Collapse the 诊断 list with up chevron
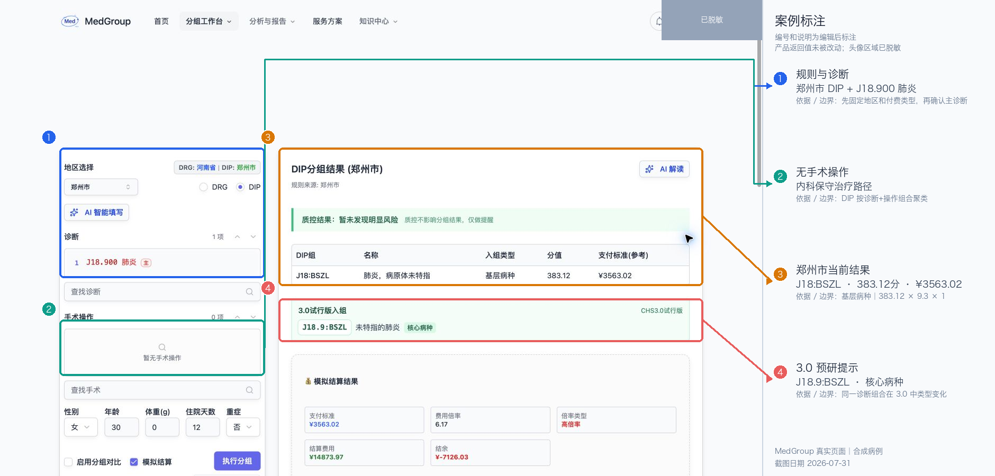Image resolution: width=995 pixels, height=476 pixels. pyautogui.click(x=238, y=237)
